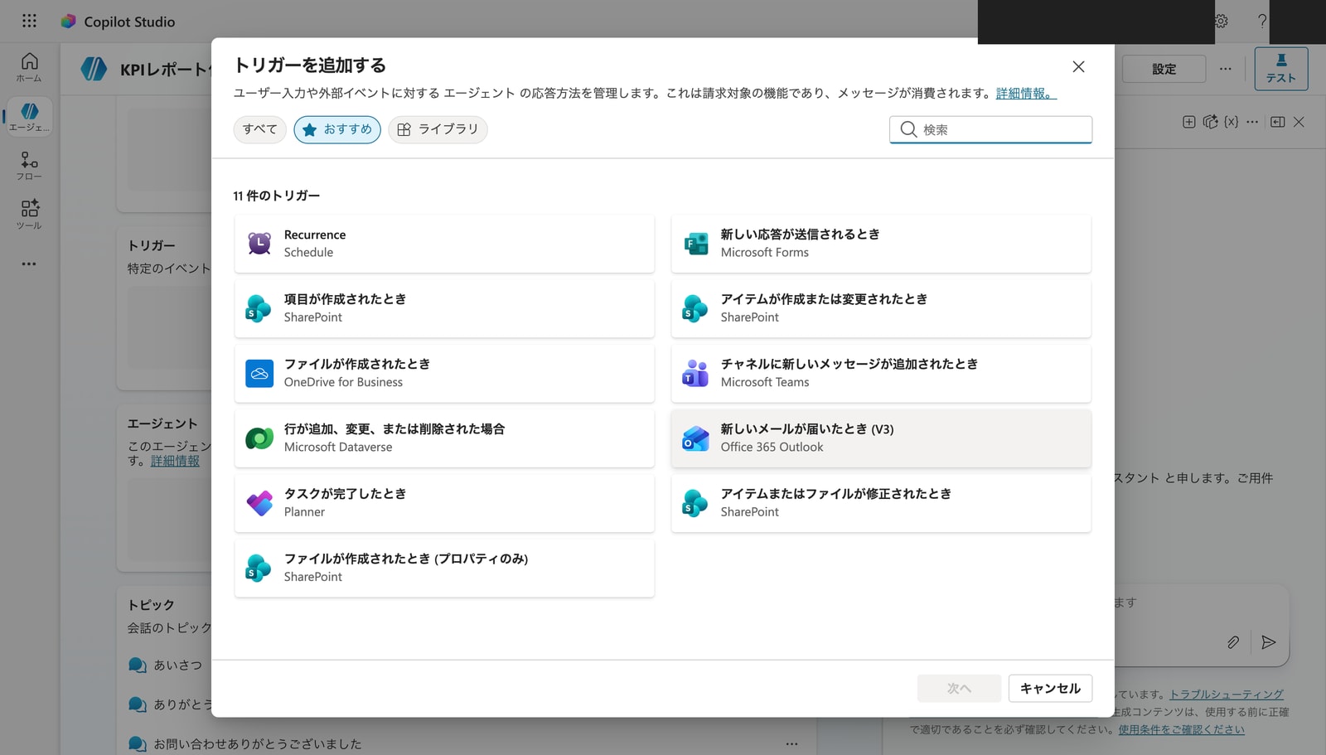Click the variables {x} icon in test panel
1326x755 pixels.
[1232, 122]
